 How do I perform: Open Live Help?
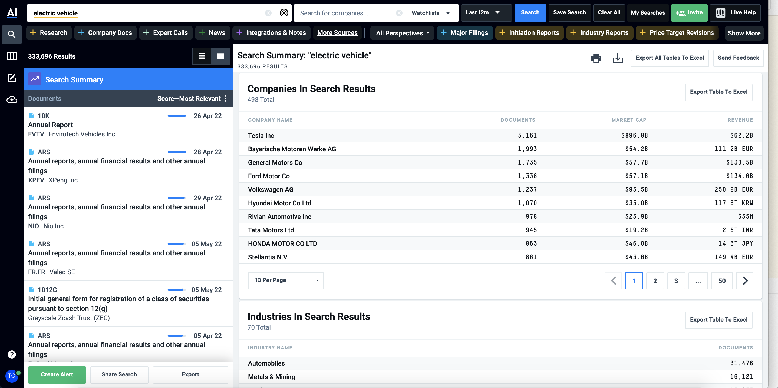[x=735, y=13]
